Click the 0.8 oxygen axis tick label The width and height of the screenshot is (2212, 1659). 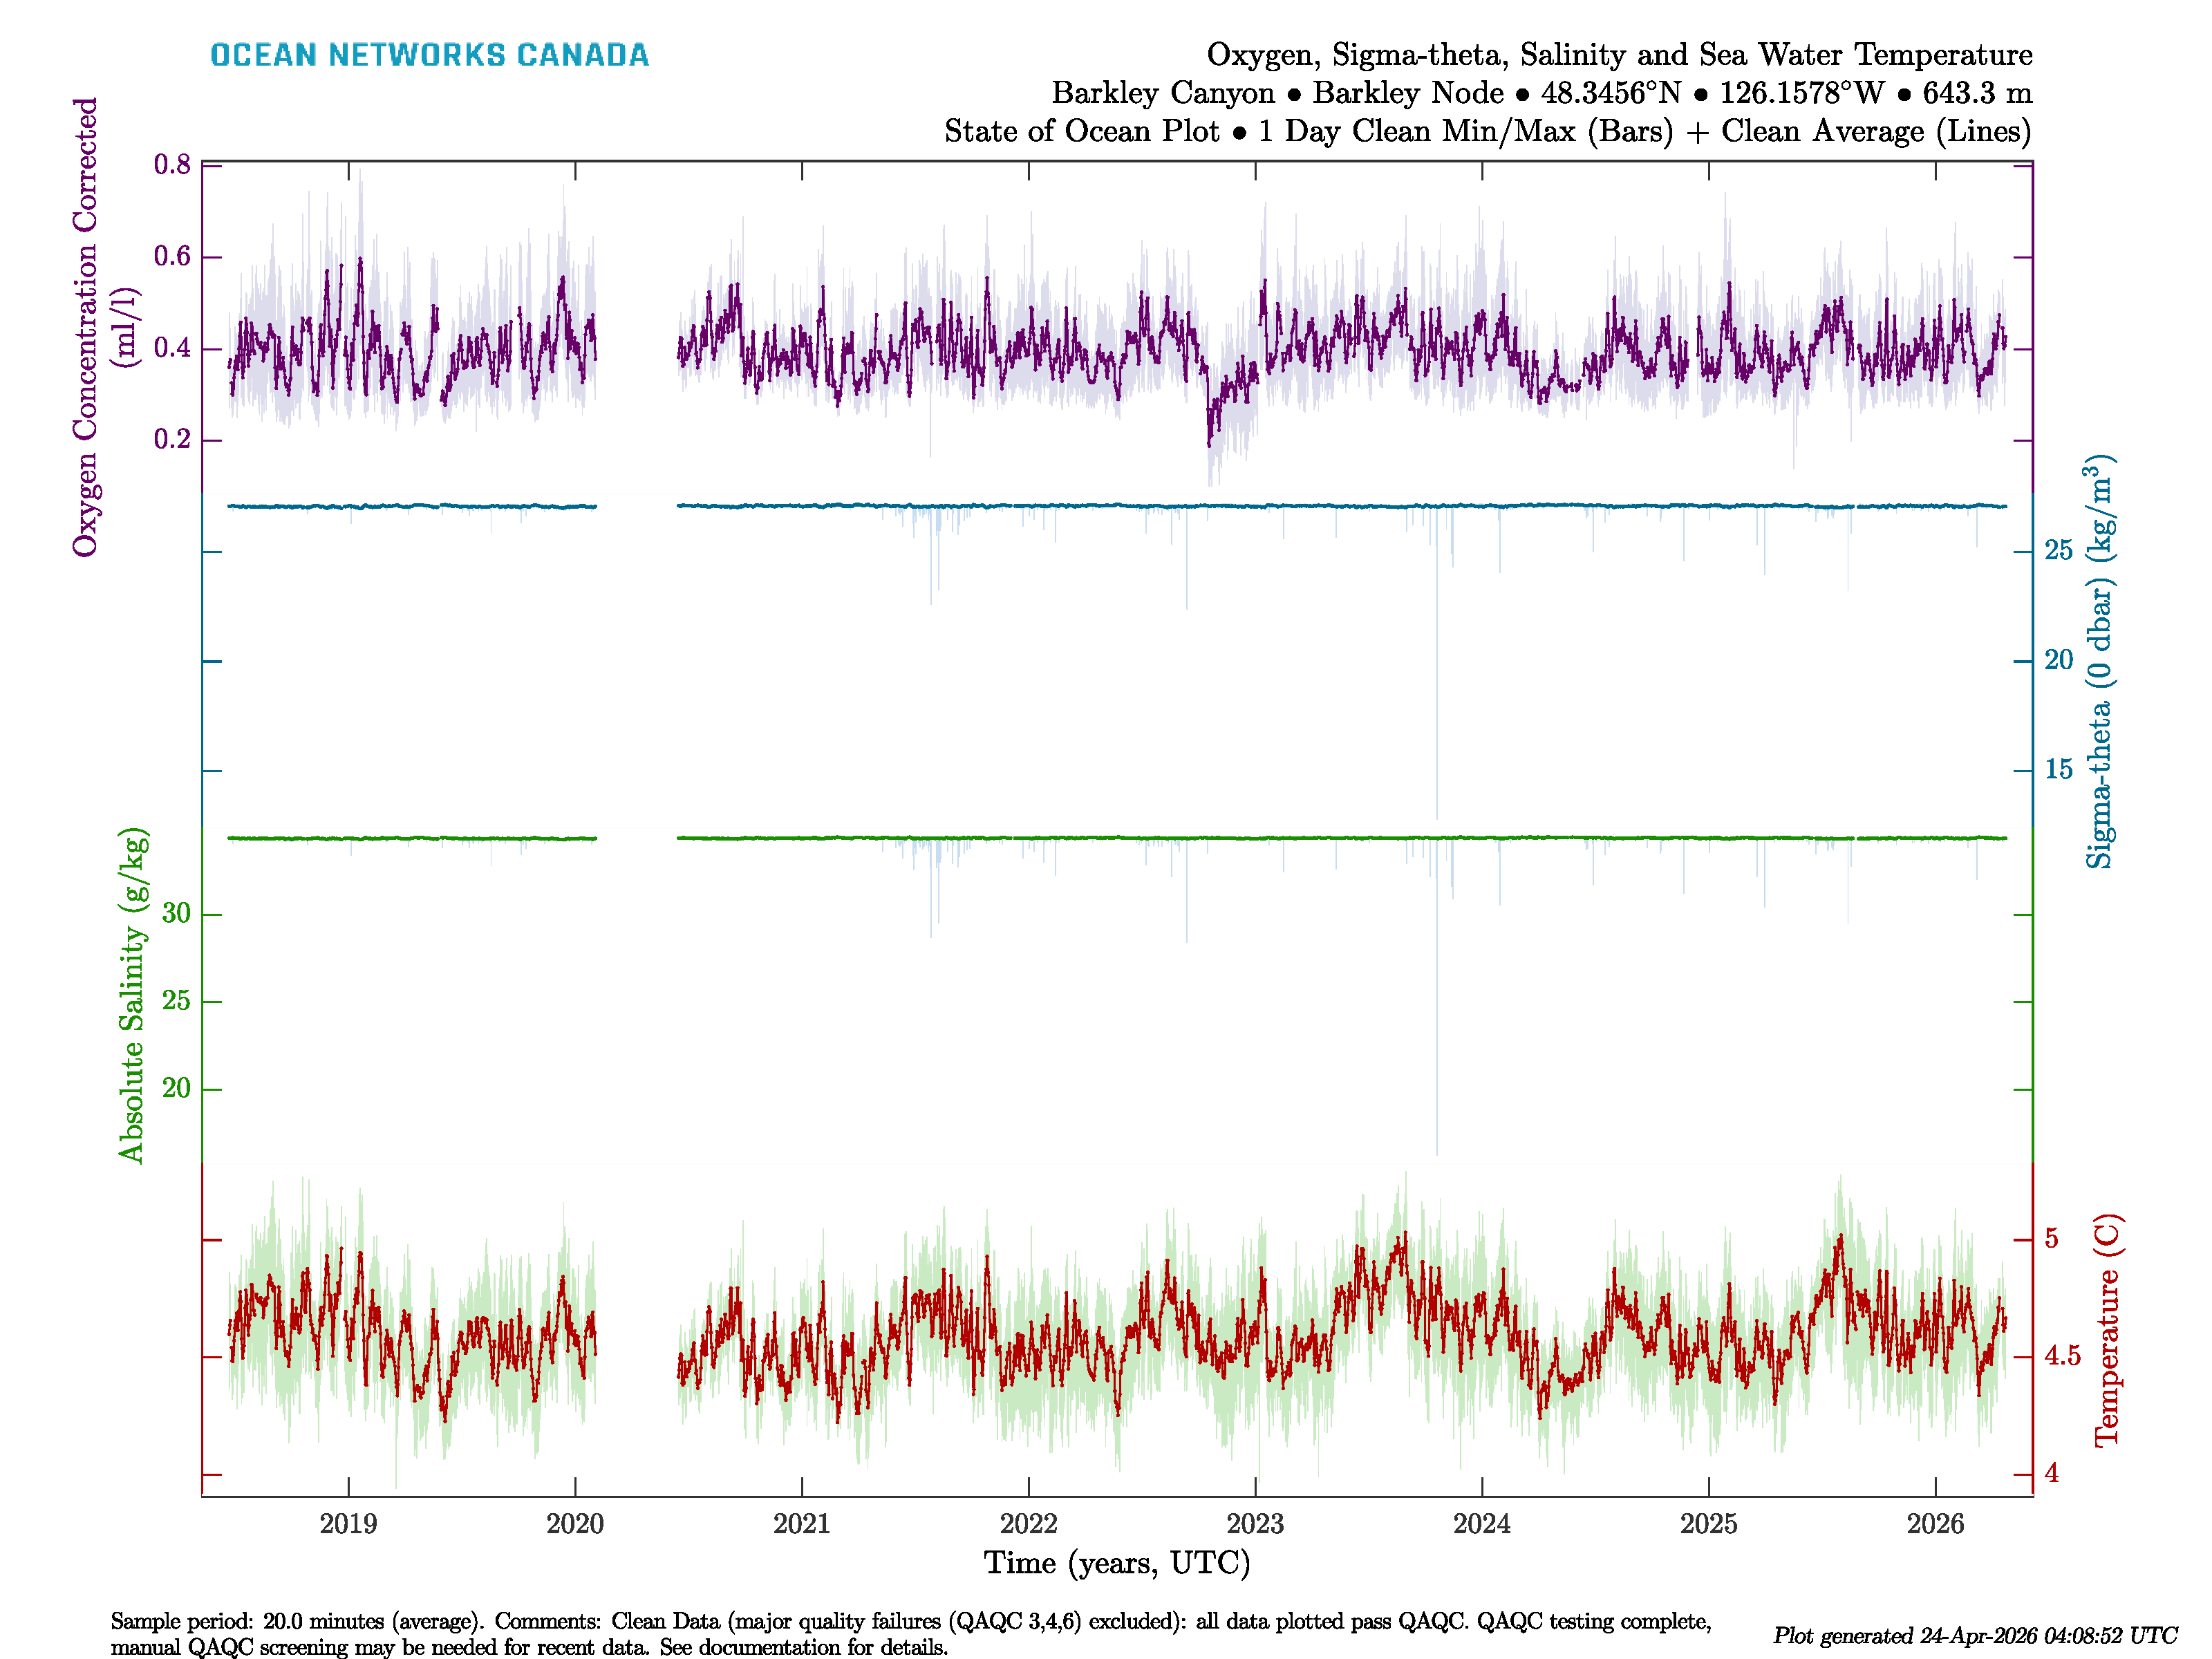point(172,165)
